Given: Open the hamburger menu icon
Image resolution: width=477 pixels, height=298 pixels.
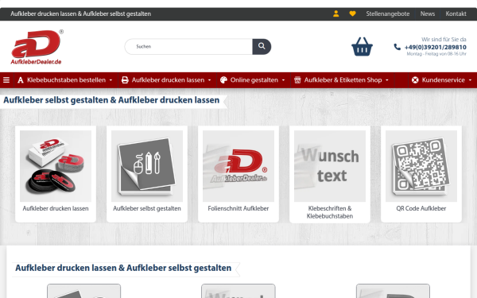Looking at the screenshot, I should coord(6,80).
